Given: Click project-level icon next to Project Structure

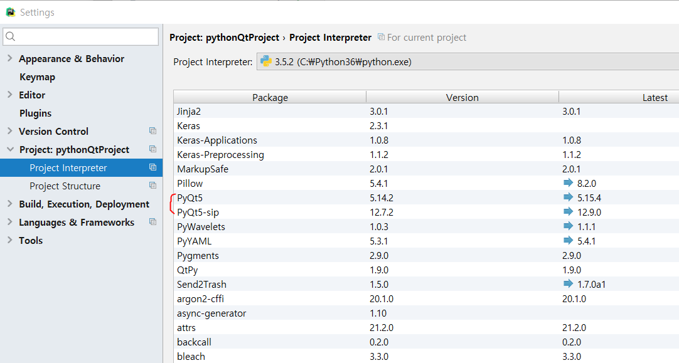Looking at the screenshot, I should point(152,185).
